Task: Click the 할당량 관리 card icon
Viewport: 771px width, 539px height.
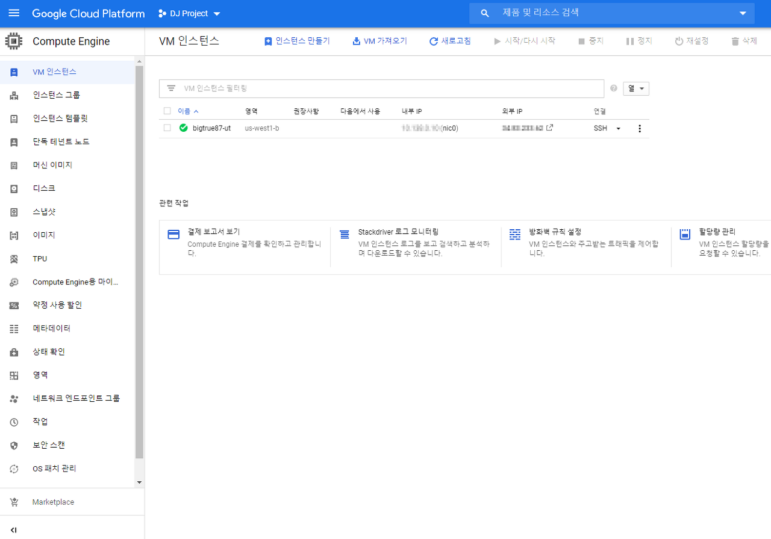Action: click(685, 235)
